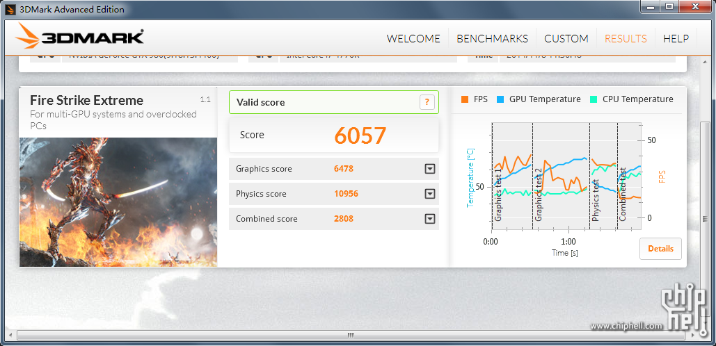Expand the Graphics score details arrow
The image size is (716, 346).
click(x=430, y=169)
